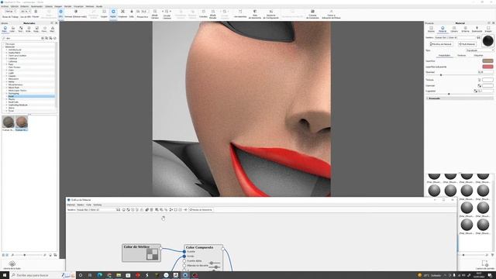Switch to the Texturas library tab
496x279 pixels.
point(20,29)
